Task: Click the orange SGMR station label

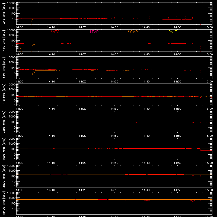Action: point(133,32)
